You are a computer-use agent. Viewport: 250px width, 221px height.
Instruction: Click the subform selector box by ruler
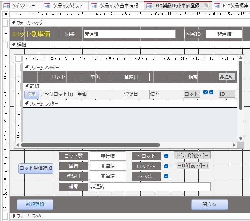[x=18, y=59]
